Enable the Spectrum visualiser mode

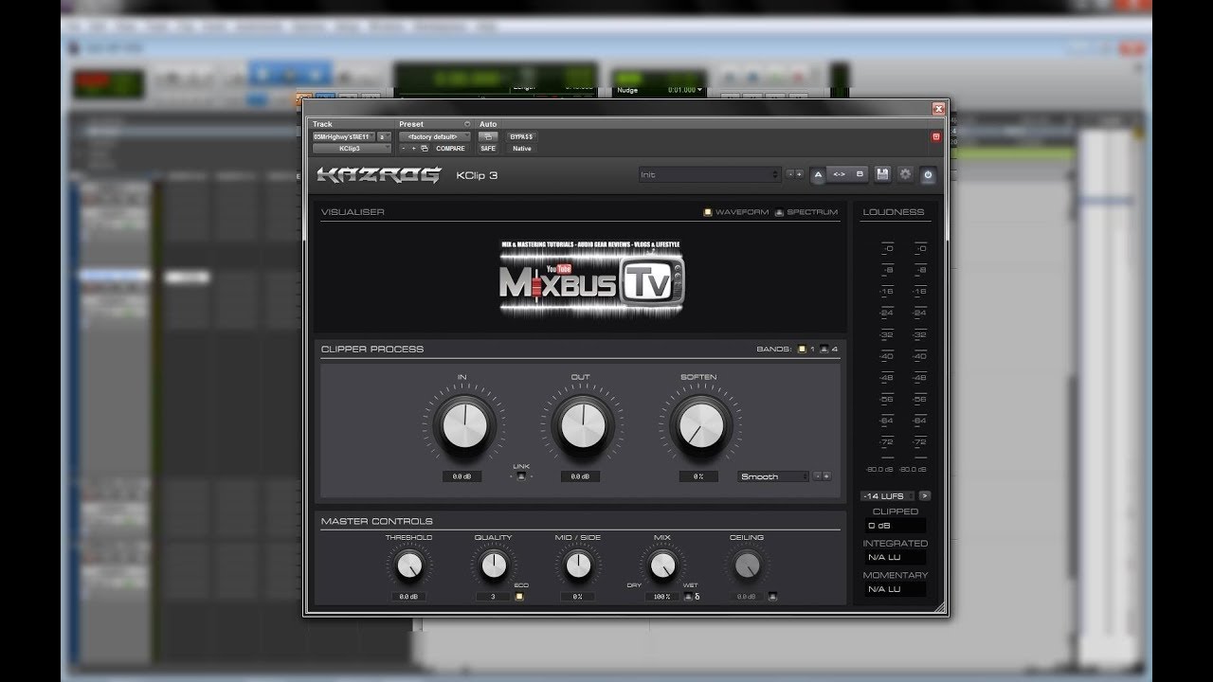pyautogui.click(x=779, y=212)
